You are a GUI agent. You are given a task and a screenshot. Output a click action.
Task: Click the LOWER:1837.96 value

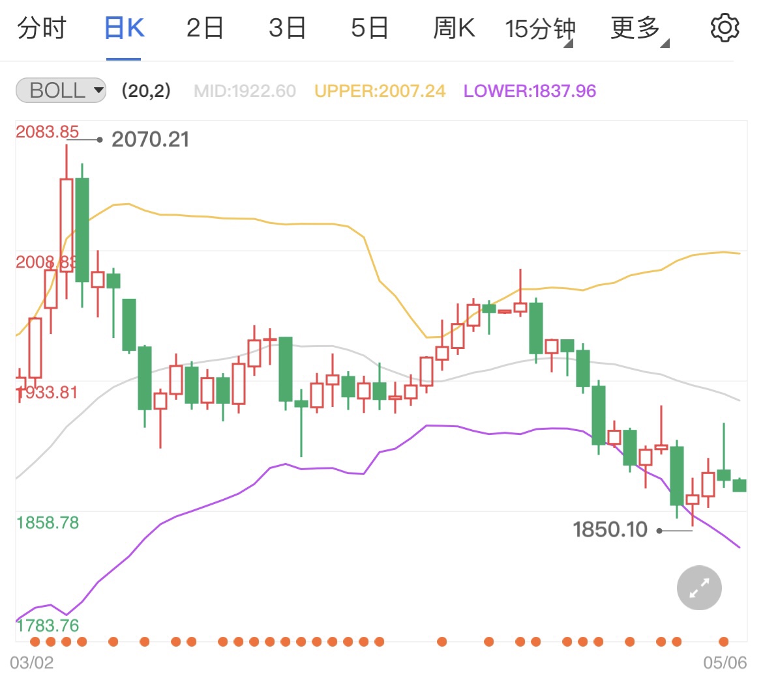pyautogui.click(x=530, y=91)
